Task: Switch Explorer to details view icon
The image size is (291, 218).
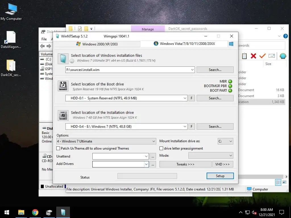Action: 278,182
